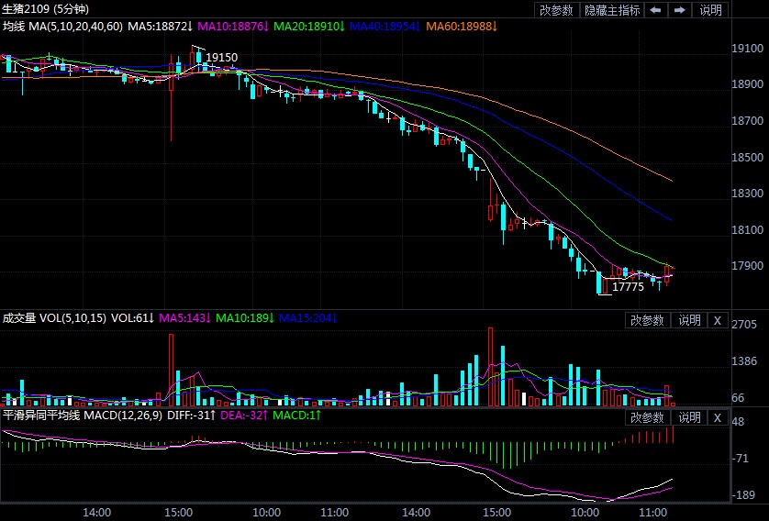Click the 平滑异同平均线 MACD(12,26,9) label
This screenshot has height=521, width=769.
click(x=83, y=416)
